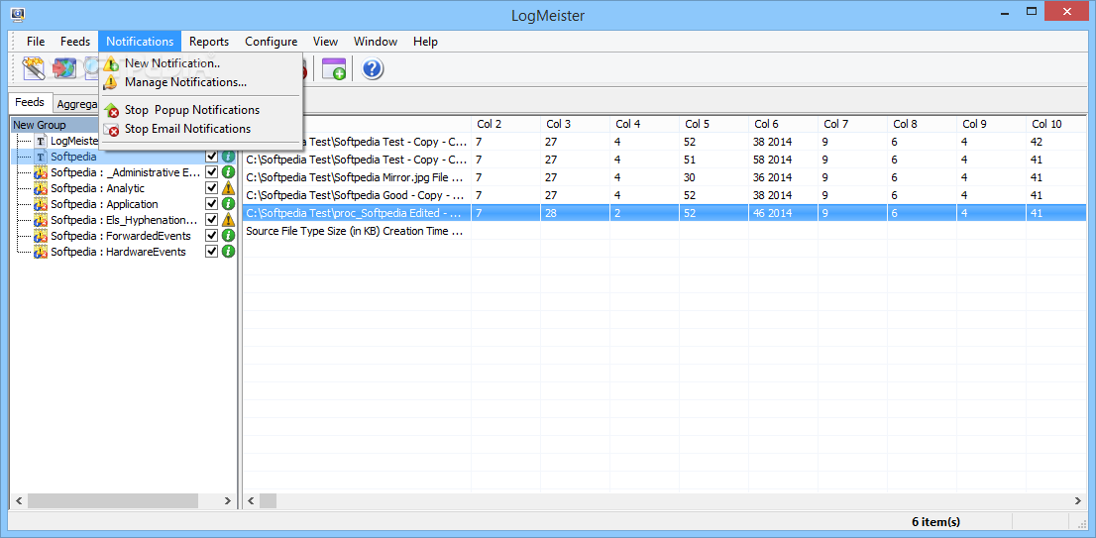Close the open Notifications menu
Viewport: 1096px width, 538px height.
[x=140, y=42]
